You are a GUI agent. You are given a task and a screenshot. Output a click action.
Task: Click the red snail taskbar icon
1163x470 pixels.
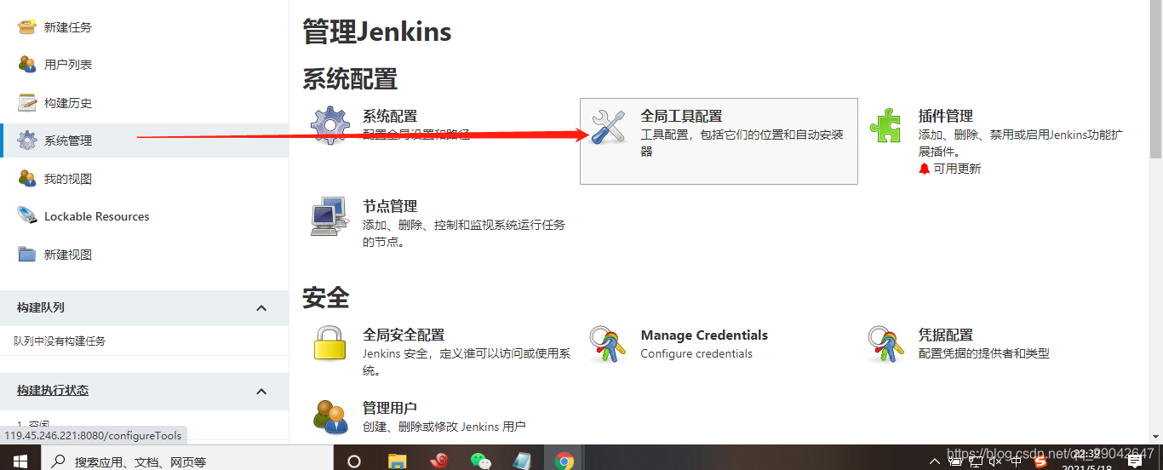click(x=438, y=461)
